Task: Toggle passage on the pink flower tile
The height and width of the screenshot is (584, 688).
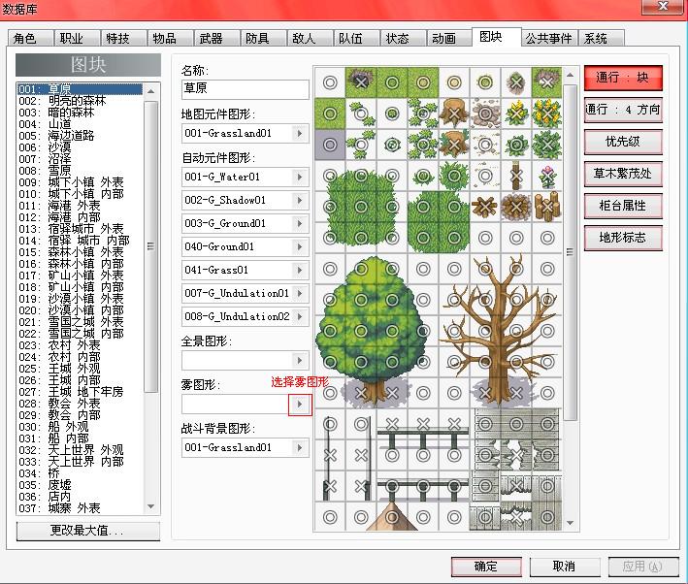Action: 547,176
